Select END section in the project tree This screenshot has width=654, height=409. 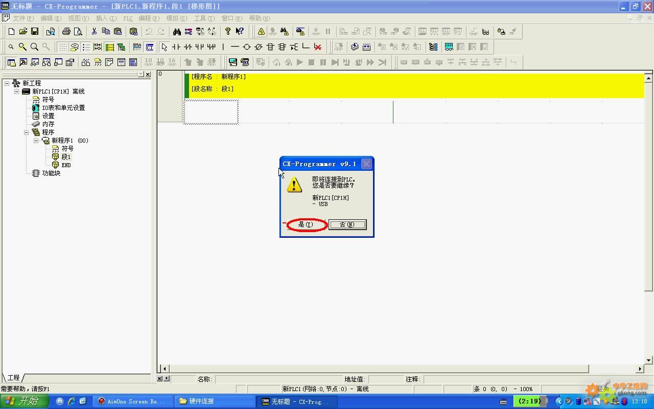pos(66,165)
